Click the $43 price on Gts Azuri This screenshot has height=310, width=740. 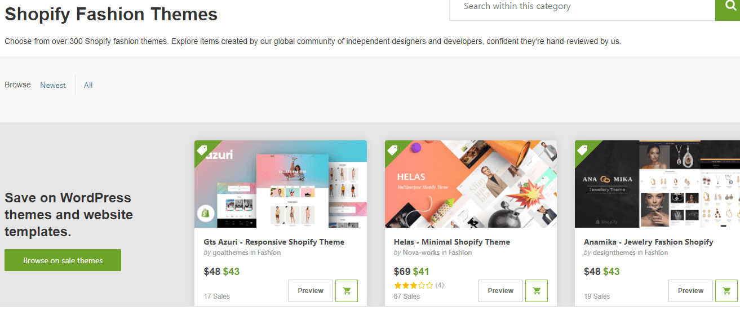tap(231, 272)
